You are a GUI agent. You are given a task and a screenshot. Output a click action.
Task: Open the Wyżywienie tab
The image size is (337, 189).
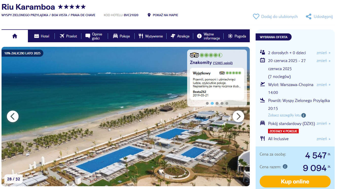click(x=151, y=36)
